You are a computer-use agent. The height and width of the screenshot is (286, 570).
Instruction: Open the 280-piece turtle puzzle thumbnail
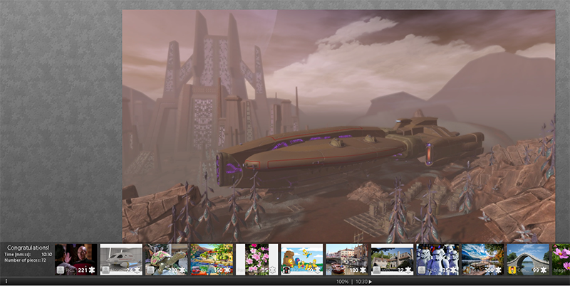point(166,259)
